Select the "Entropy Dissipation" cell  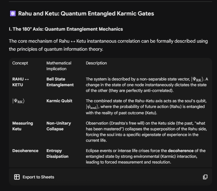click(57, 153)
